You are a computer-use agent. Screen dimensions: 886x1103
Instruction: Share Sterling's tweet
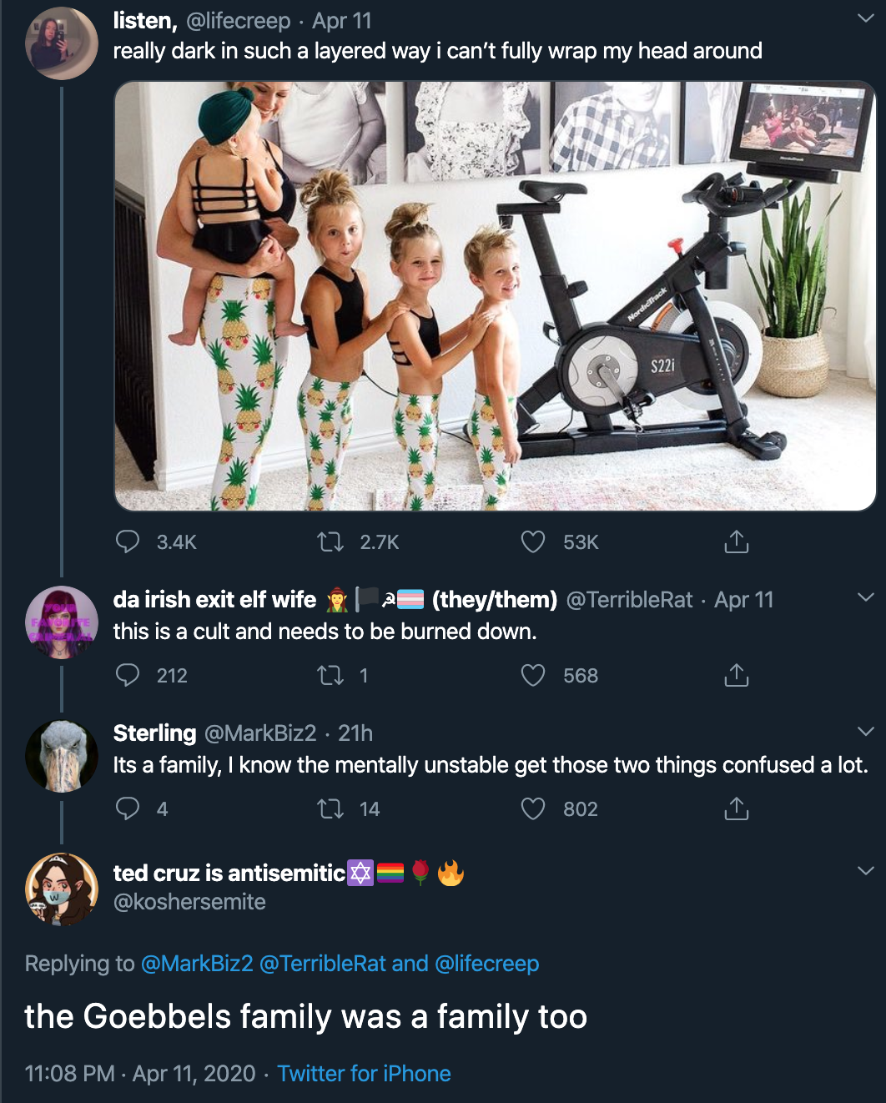[736, 808]
